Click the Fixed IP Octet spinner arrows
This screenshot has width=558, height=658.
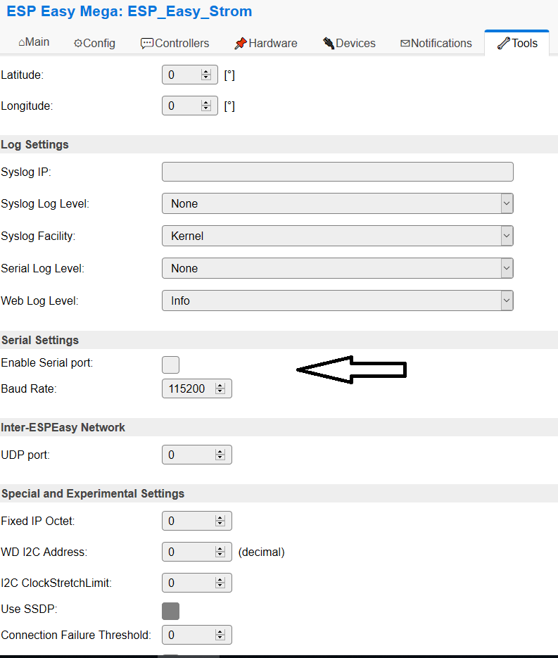pos(220,521)
